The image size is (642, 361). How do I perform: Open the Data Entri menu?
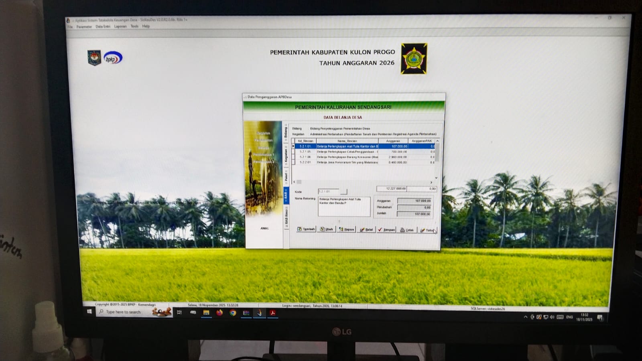pyautogui.click(x=103, y=26)
